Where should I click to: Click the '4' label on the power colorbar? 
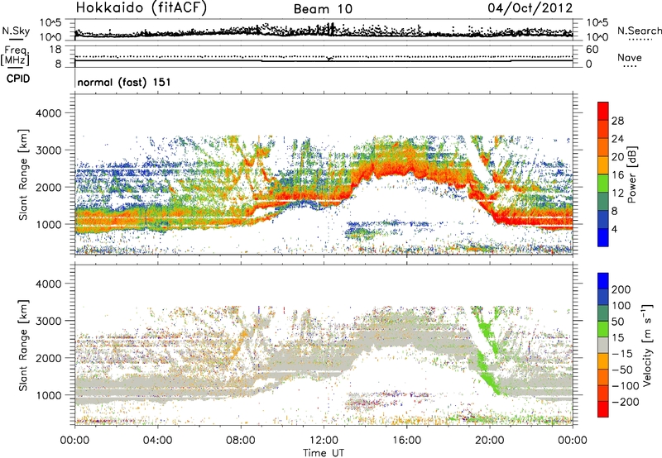[615, 229]
